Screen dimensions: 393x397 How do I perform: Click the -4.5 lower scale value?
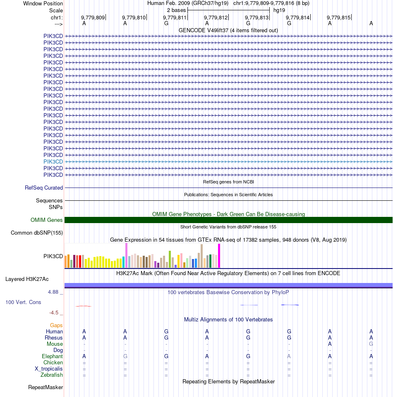[x=54, y=312]
